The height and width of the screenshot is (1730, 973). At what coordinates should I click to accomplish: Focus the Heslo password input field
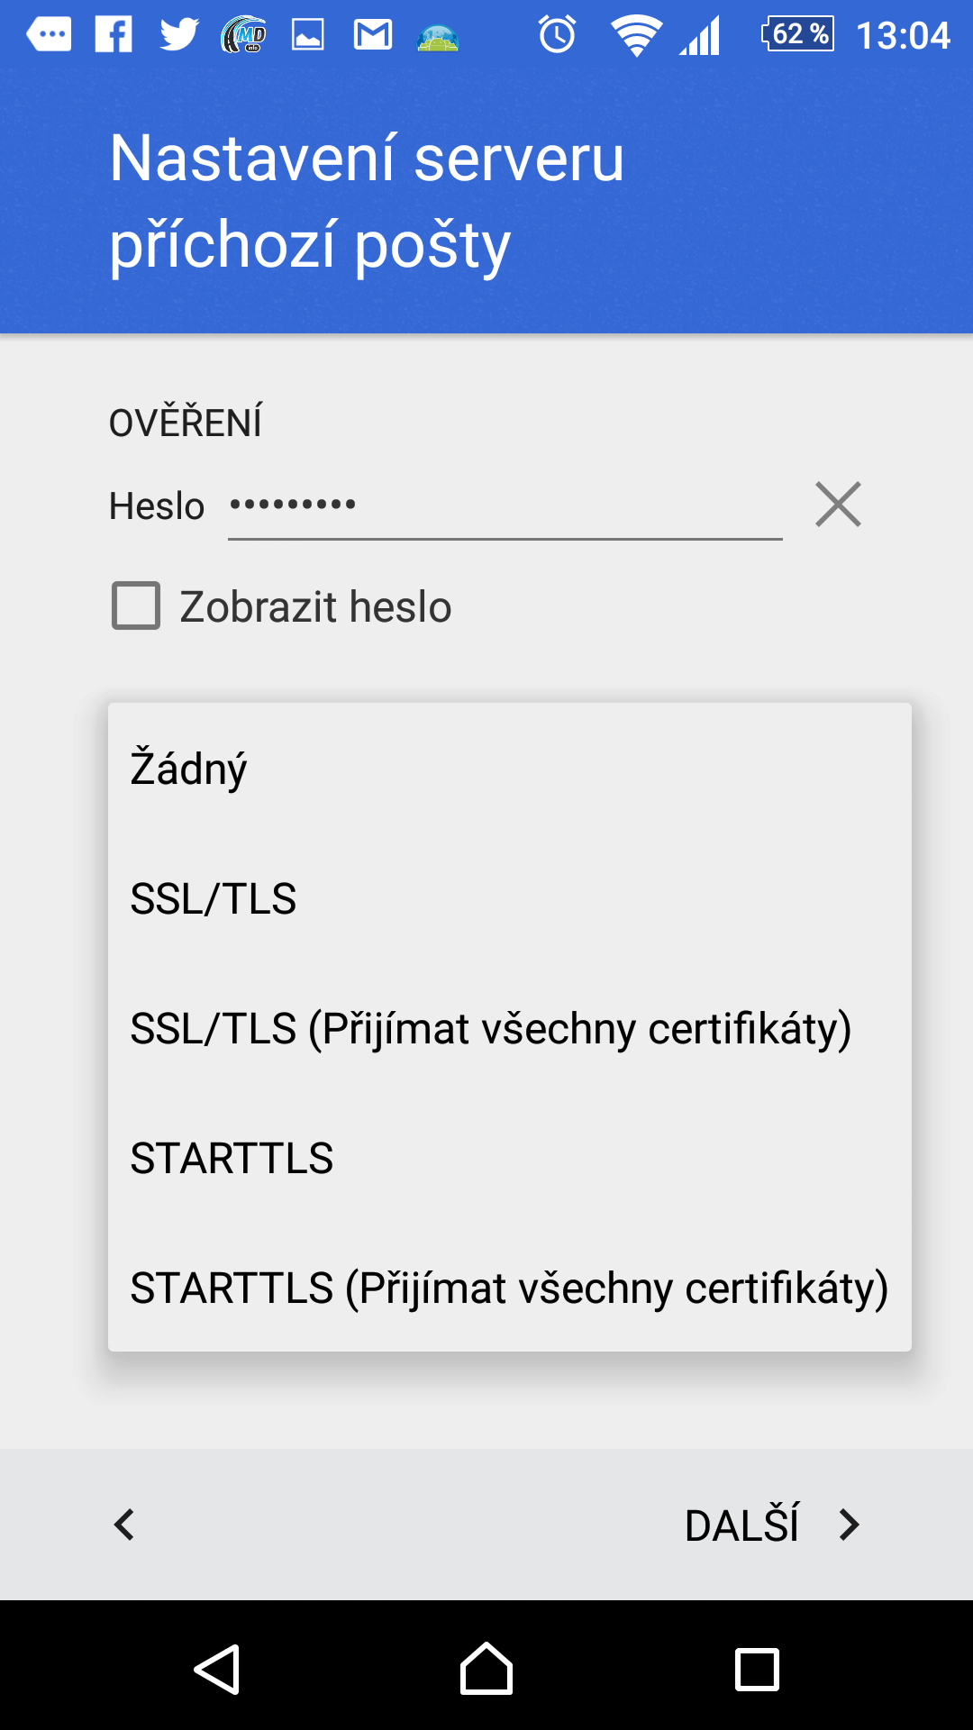coord(505,505)
